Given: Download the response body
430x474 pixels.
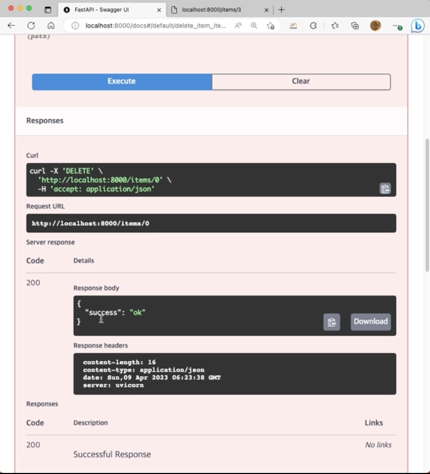Looking at the screenshot, I should [x=371, y=321].
